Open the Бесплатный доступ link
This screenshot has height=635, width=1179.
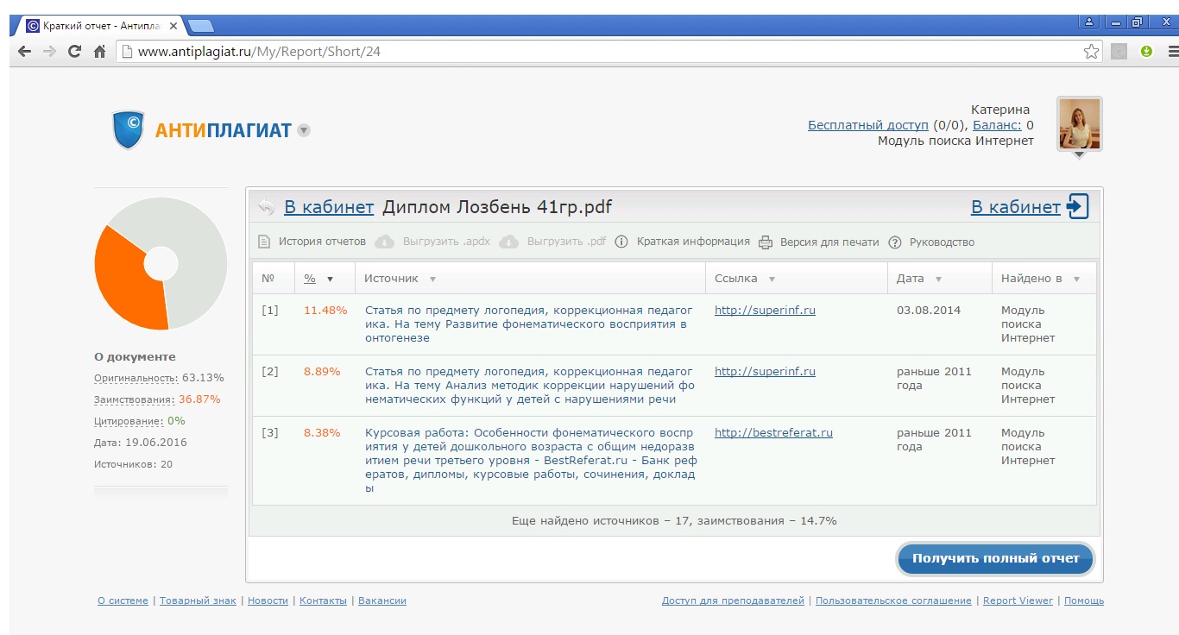click(867, 125)
